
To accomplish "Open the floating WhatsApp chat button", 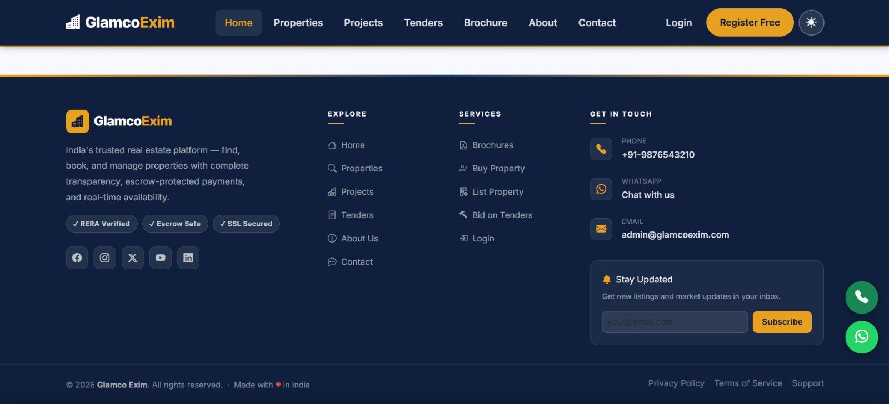I will tap(861, 337).
